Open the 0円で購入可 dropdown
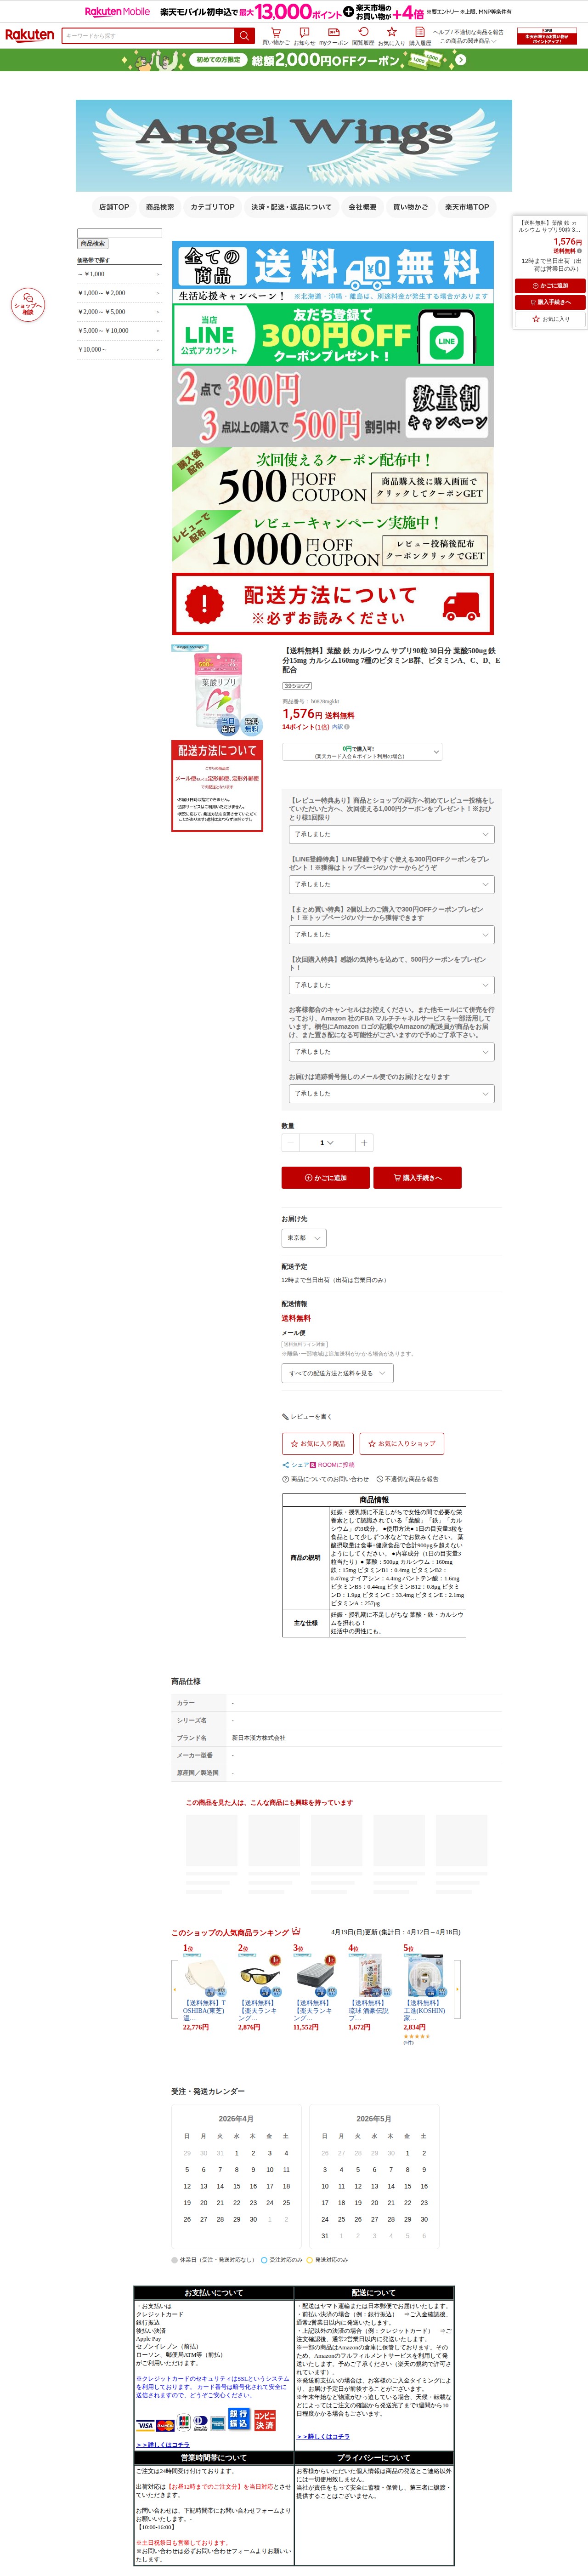The height and width of the screenshot is (2576, 588). click(x=362, y=752)
